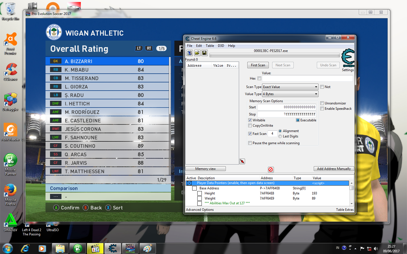Click the red cancel scan icon
The height and width of the screenshot is (254, 407).
pos(271,169)
